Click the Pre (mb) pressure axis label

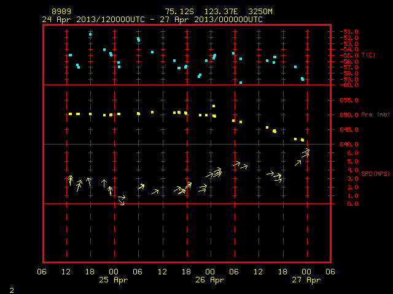pyautogui.click(x=375, y=115)
